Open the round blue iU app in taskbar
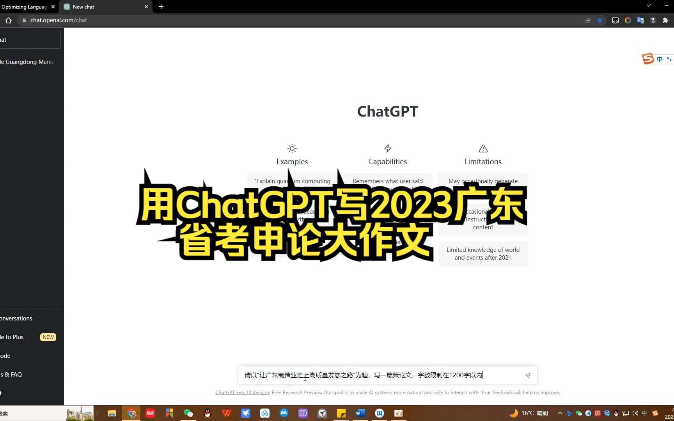Viewport: 674px width, 421px height. click(x=380, y=413)
